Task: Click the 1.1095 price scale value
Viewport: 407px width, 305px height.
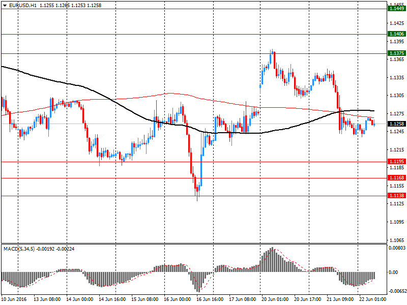Action: [397, 222]
